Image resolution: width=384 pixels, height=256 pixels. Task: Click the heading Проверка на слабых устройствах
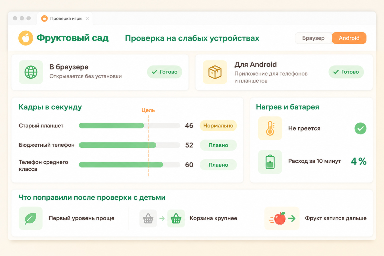192,38
